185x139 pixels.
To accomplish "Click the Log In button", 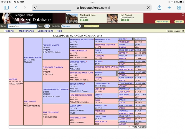I will click(179, 22).
